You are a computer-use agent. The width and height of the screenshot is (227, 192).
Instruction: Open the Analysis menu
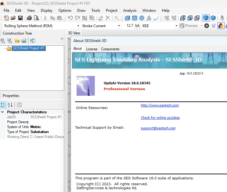coord(130,10)
